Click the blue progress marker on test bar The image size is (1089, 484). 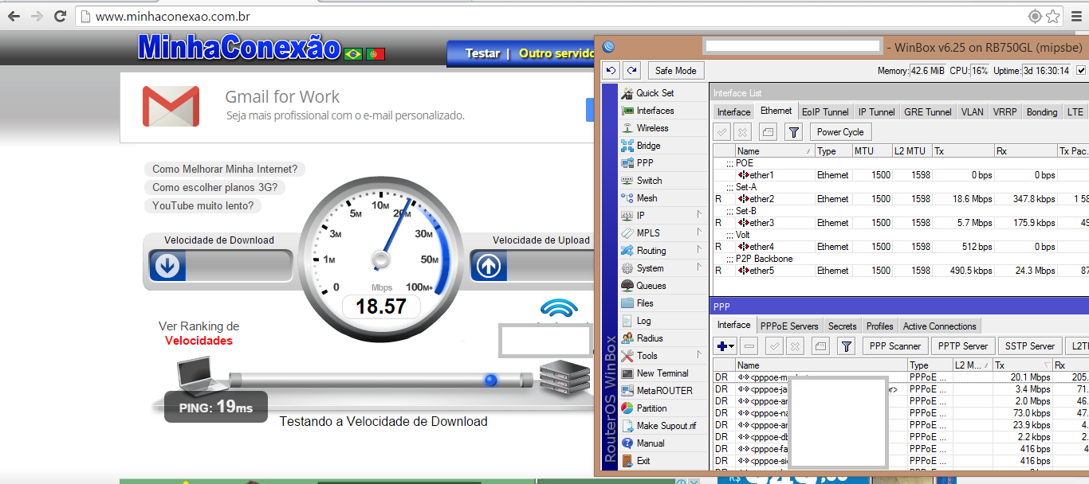pos(491,380)
